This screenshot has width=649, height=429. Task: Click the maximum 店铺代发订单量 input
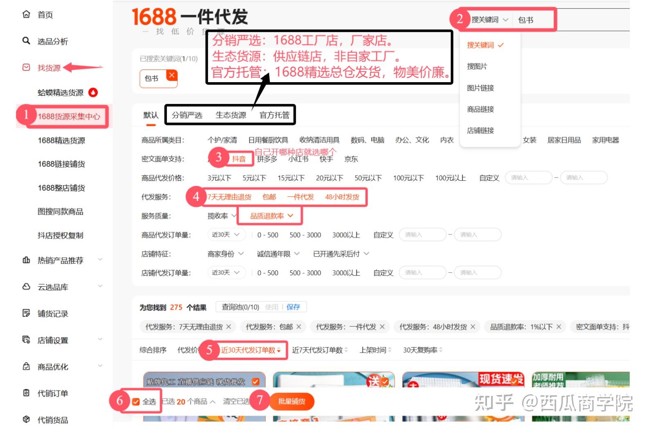click(478, 272)
